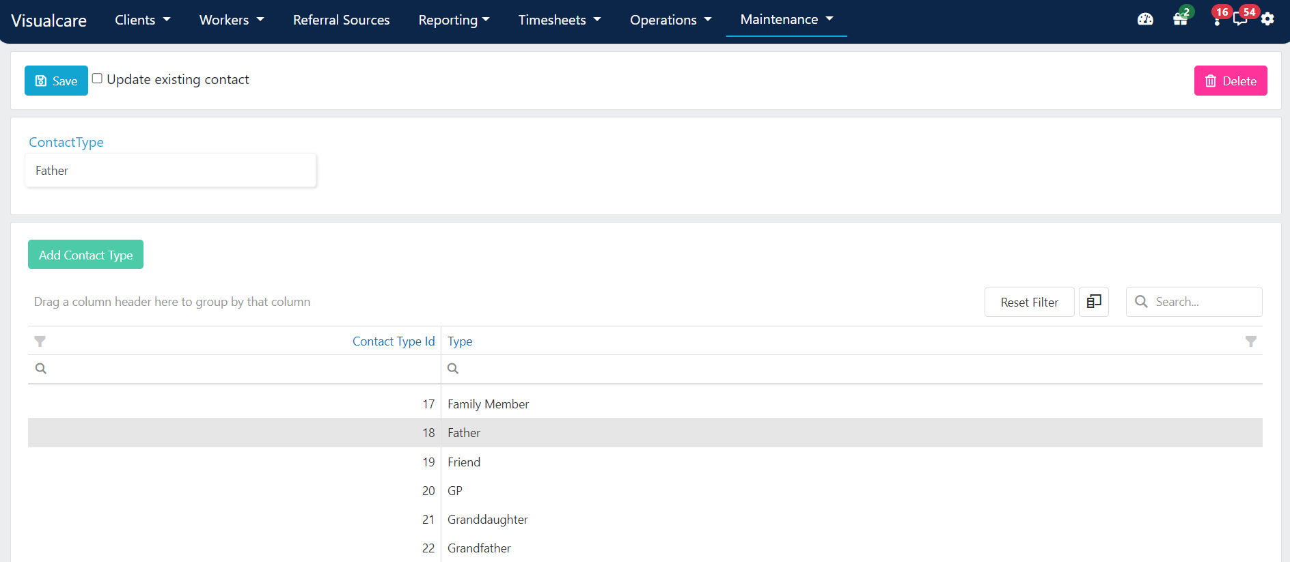Tick the Update existing contact checkbox

pyautogui.click(x=97, y=79)
